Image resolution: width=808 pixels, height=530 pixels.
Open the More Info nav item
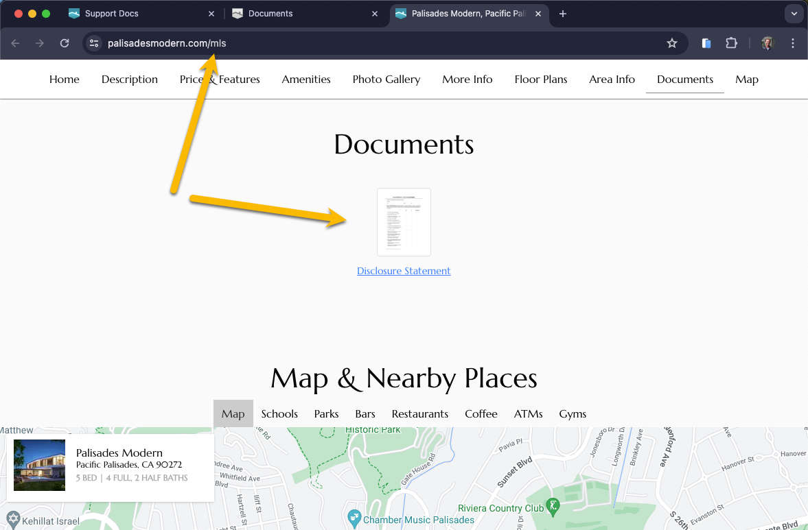pos(468,80)
